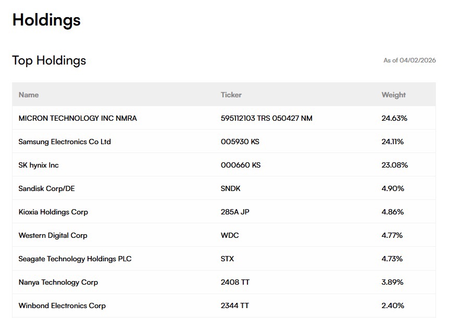
Task: Click the Name column header
Action: (29, 95)
